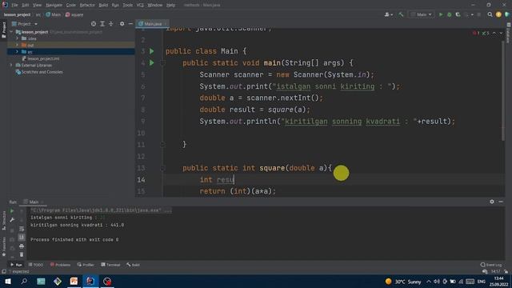Viewport: 512px width, 288px height.
Task: Click the editor vertical scrollbar
Action: click(503, 91)
